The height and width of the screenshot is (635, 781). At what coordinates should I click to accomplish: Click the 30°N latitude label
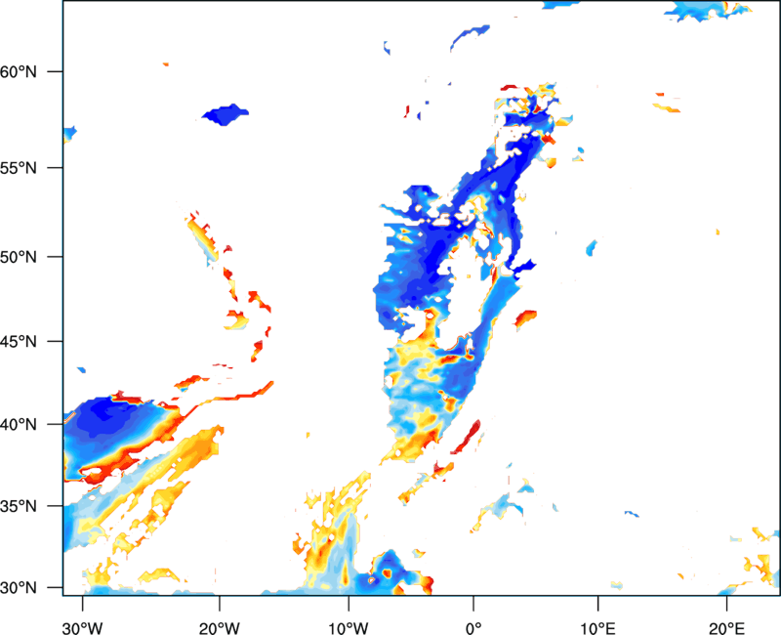click(x=19, y=588)
